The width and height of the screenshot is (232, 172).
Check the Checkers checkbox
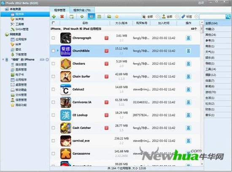[x=53, y=64]
